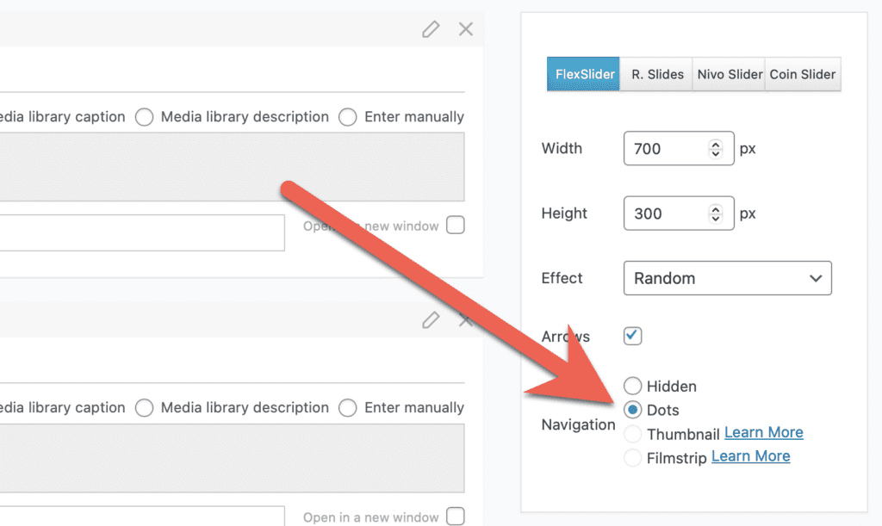Open Learn More link next to Thumbnail
This screenshot has height=526, width=882.
click(x=763, y=432)
